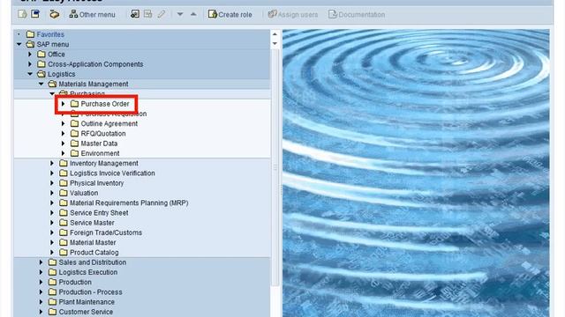
Task: Expand Logistics Invoice Verification arrow
Action: [52, 173]
